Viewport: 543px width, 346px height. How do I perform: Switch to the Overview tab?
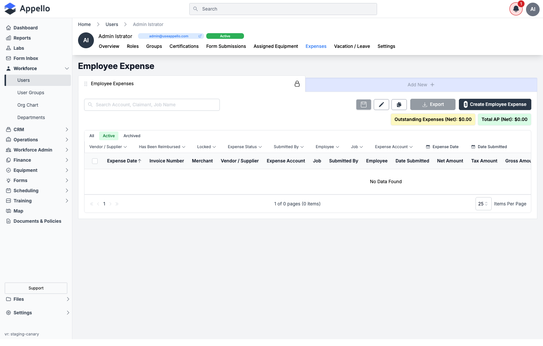point(109,46)
